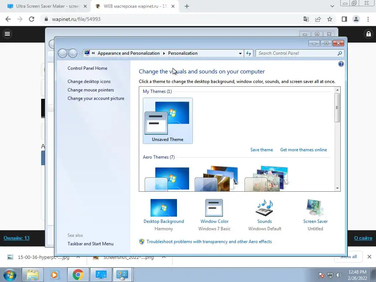Close the wapinet.ru tab
The height and width of the screenshot is (282, 376).
click(173, 6)
